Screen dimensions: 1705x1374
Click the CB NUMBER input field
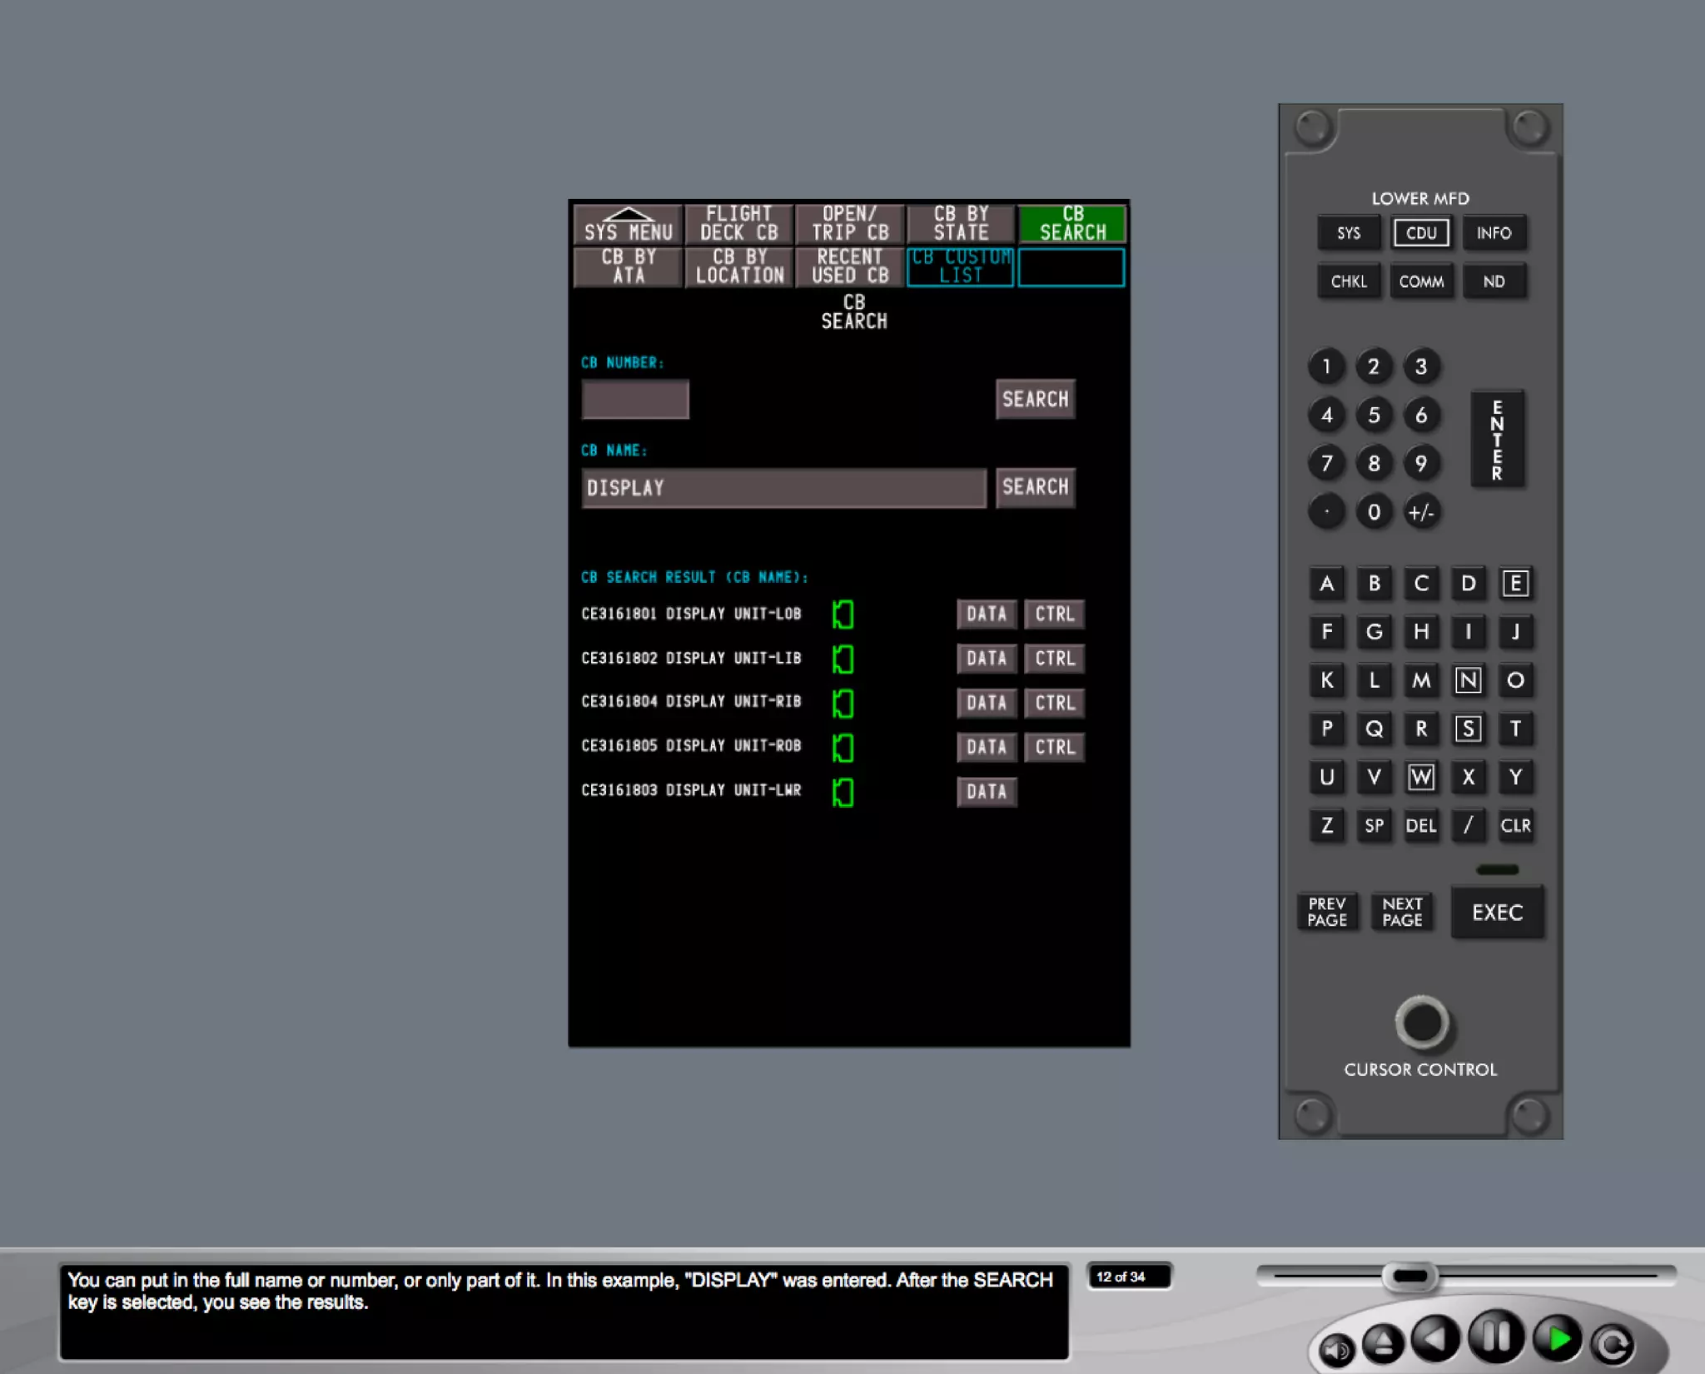635,400
